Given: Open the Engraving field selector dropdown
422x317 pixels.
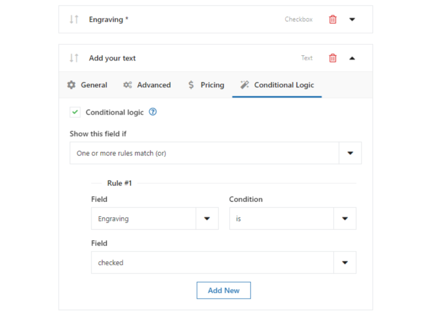Looking at the screenshot, I should point(155,218).
